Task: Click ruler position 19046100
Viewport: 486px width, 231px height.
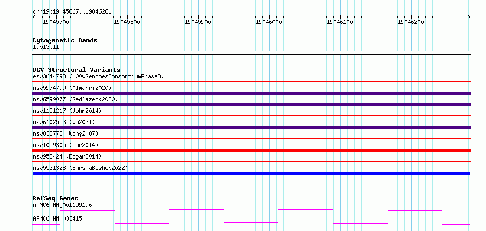Action: (340, 22)
